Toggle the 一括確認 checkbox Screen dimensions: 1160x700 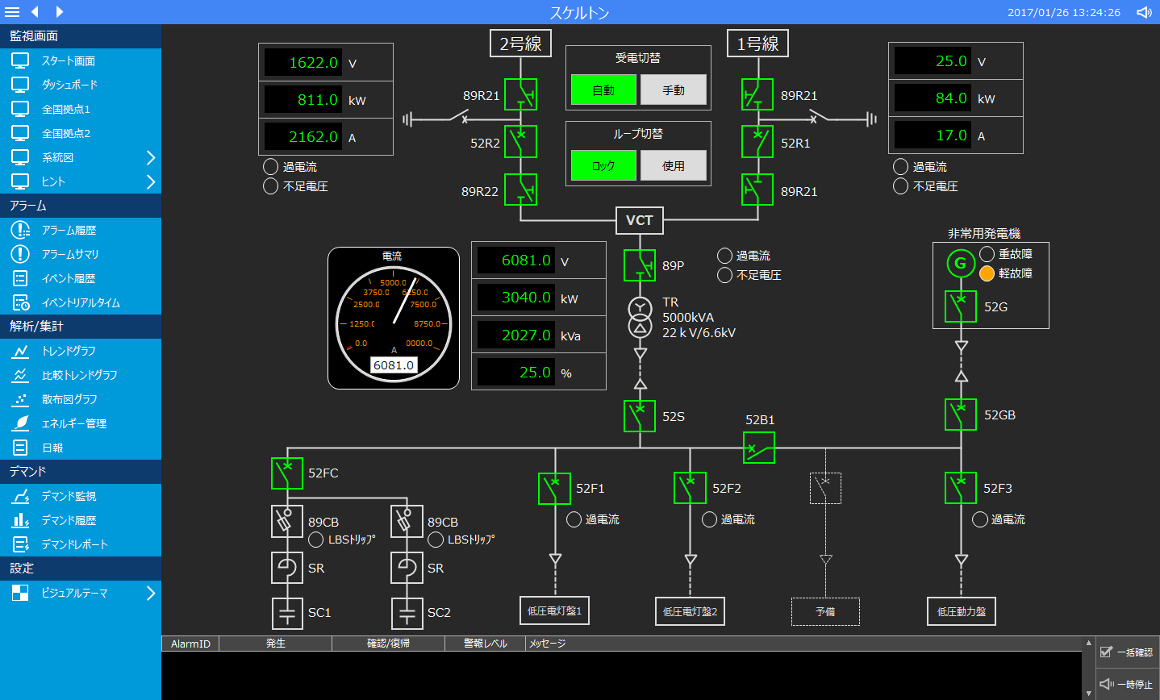click(1107, 652)
